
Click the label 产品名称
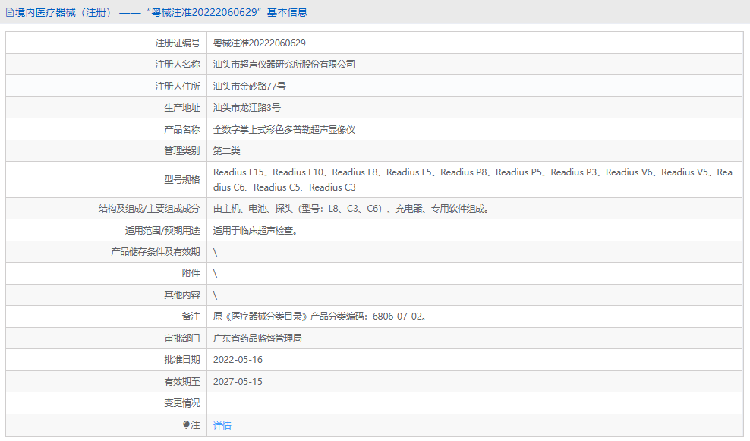pos(182,130)
